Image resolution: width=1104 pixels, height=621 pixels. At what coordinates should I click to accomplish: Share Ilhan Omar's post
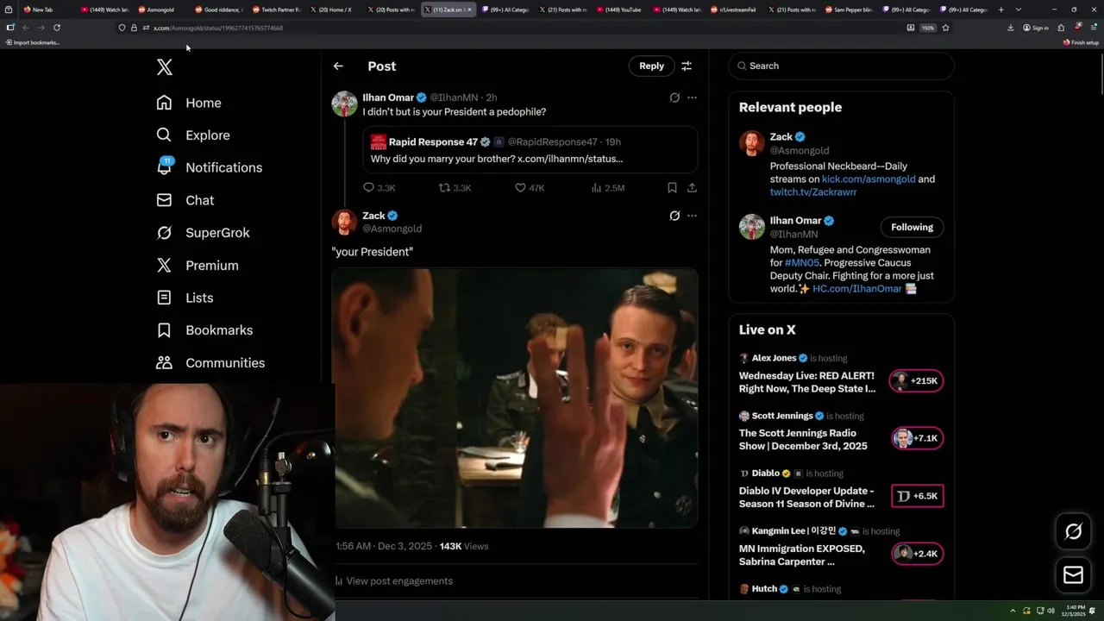click(x=692, y=187)
